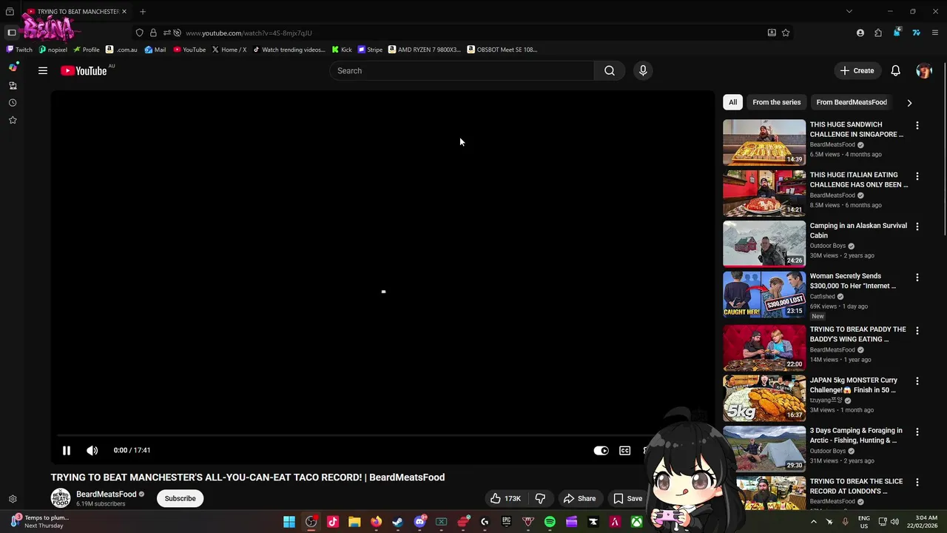Open the BeardMeatsFood channel avatar
This screenshot has width=947, height=533.
[x=60, y=498]
